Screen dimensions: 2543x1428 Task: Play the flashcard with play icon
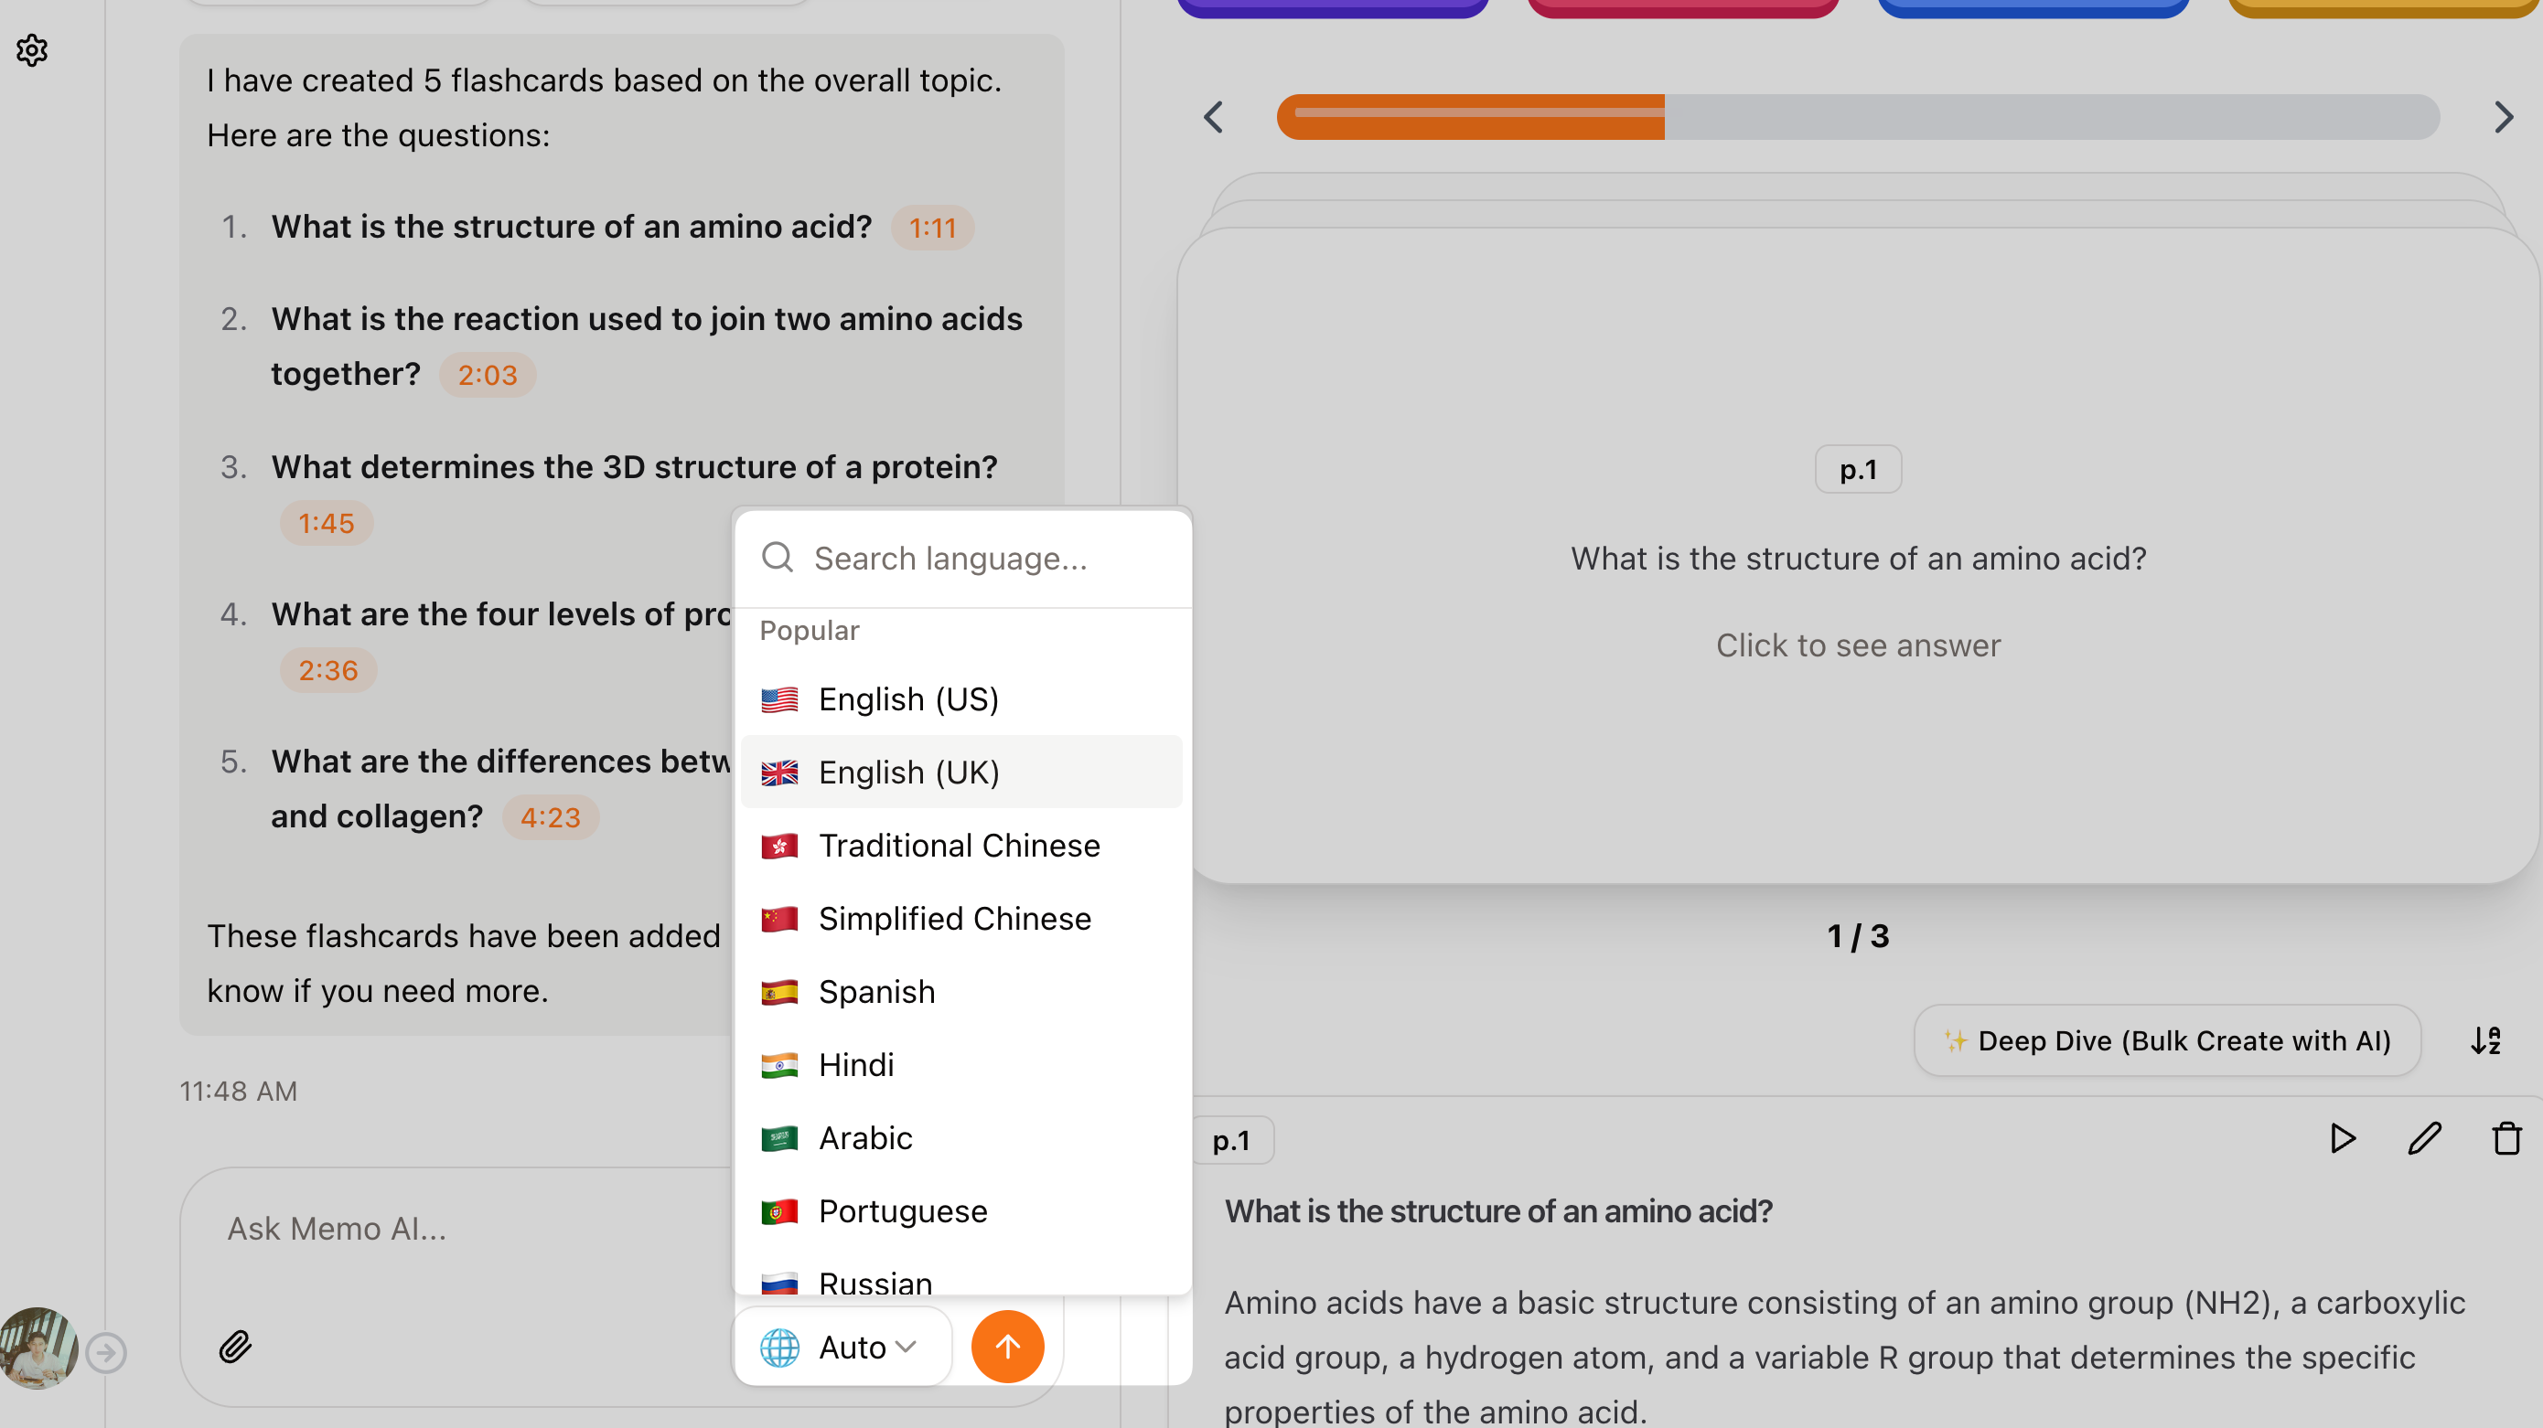pos(2342,1139)
